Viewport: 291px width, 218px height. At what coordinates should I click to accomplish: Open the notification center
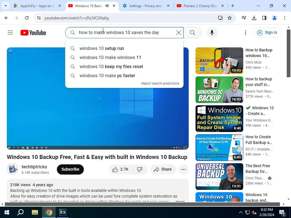[282, 212]
